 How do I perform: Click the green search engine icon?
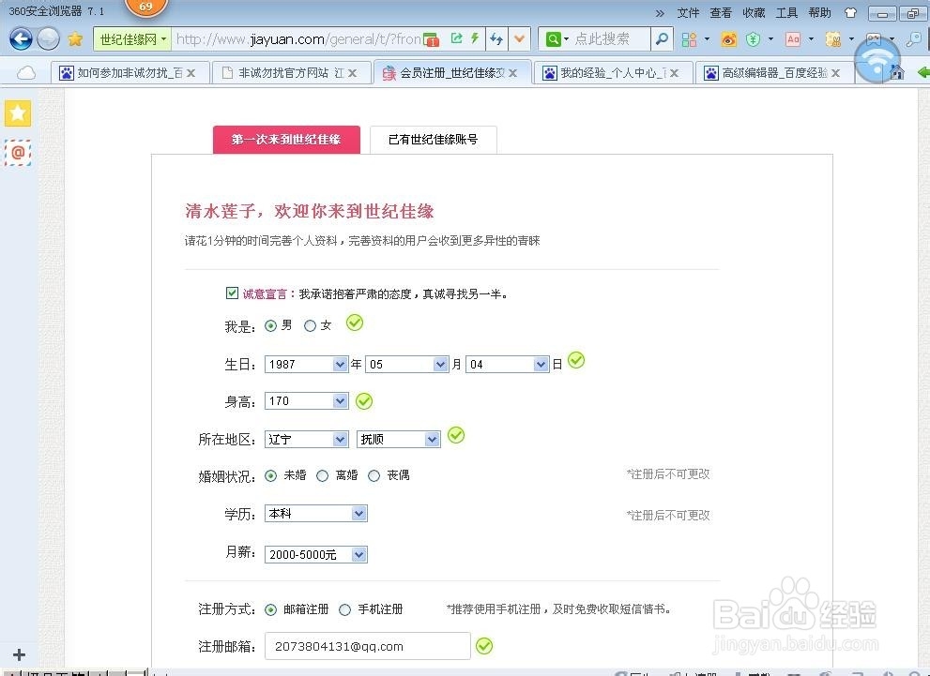[553, 39]
